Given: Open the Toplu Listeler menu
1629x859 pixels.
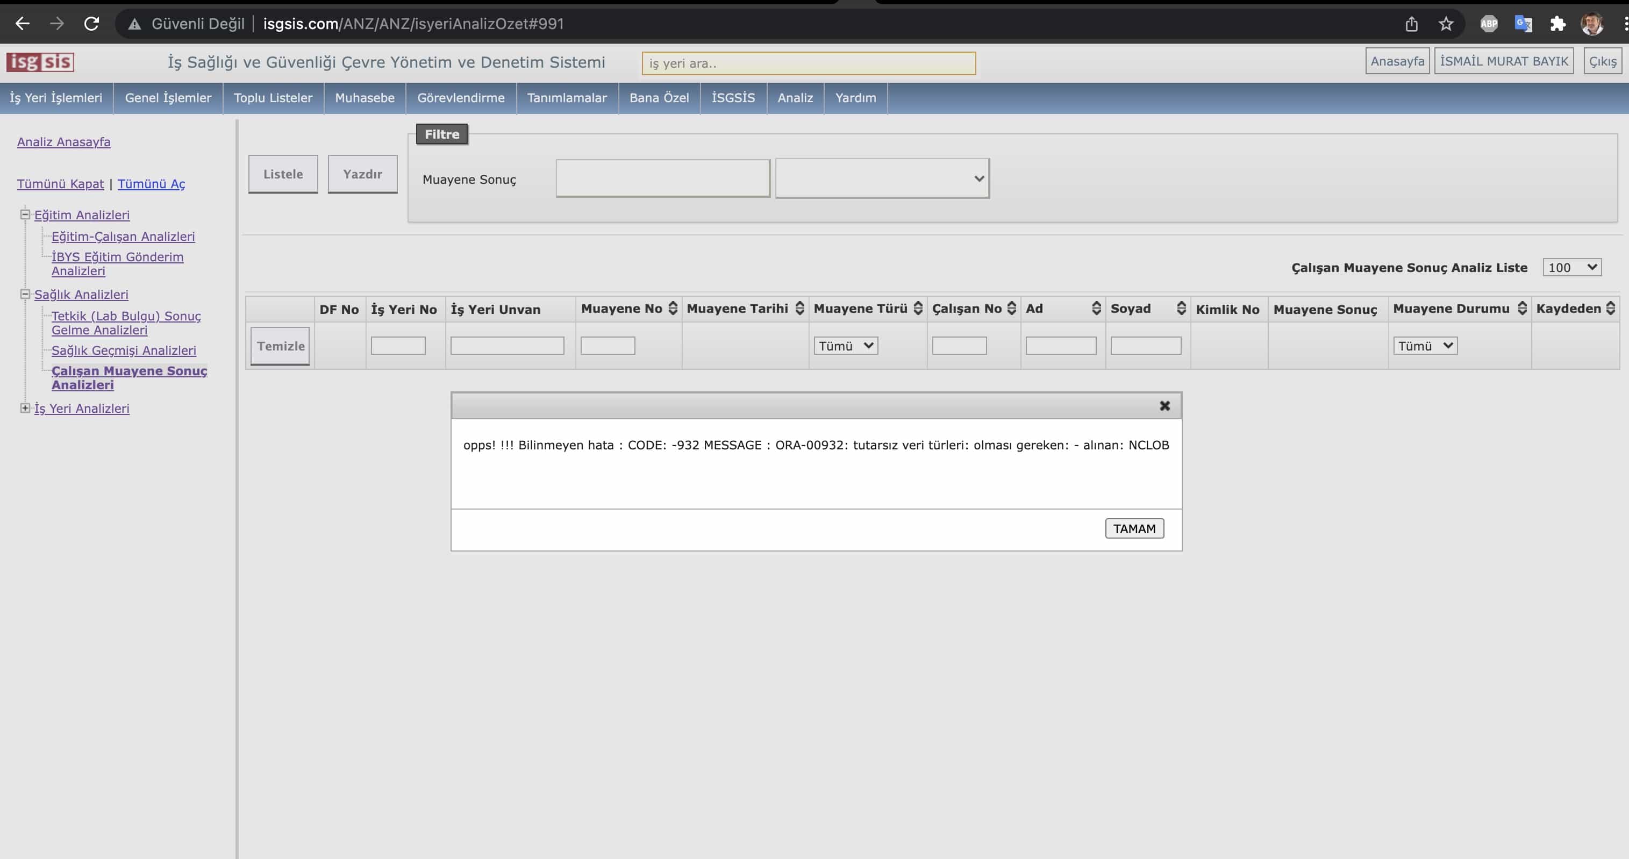Looking at the screenshot, I should coord(273,98).
